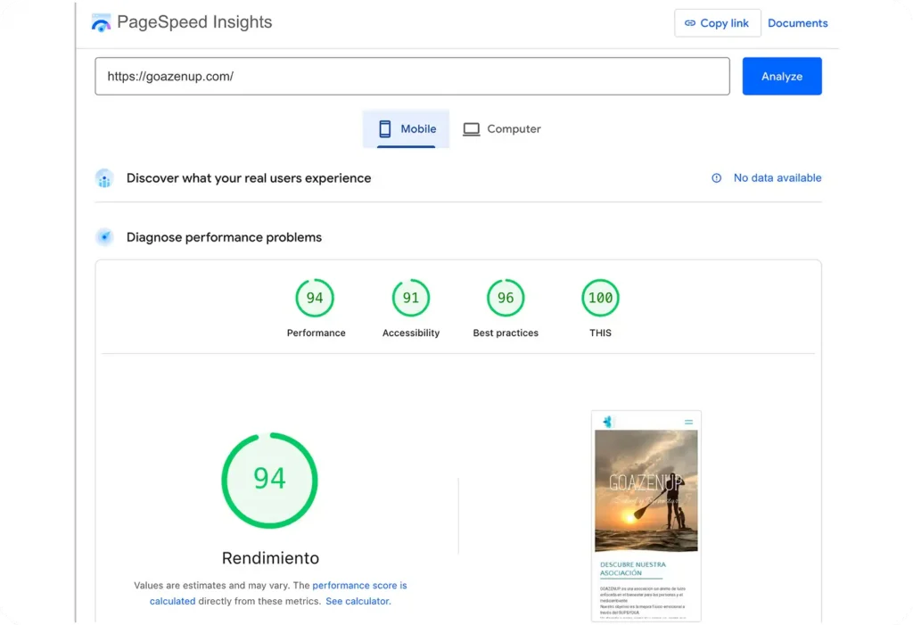Click the computer monitor icon
Screen dimensions: 913x625
(x=471, y=129)
